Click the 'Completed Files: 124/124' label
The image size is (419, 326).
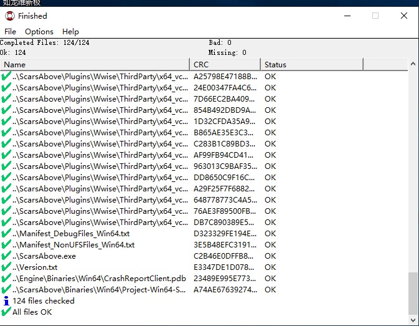point(45,42)
